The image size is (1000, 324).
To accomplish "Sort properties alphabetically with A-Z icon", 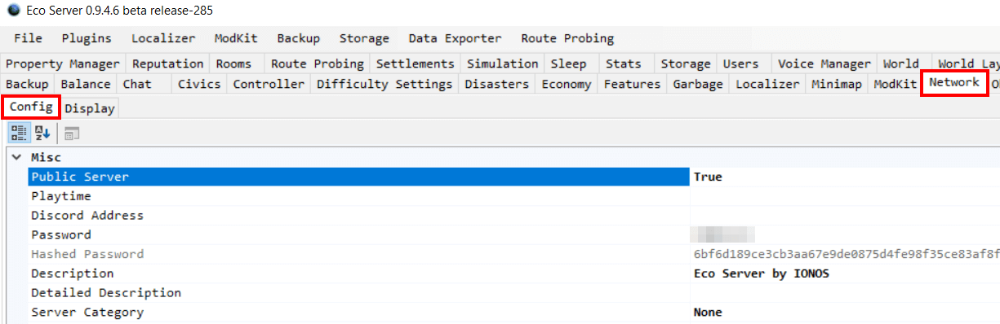I will click(x=42, y=133).
